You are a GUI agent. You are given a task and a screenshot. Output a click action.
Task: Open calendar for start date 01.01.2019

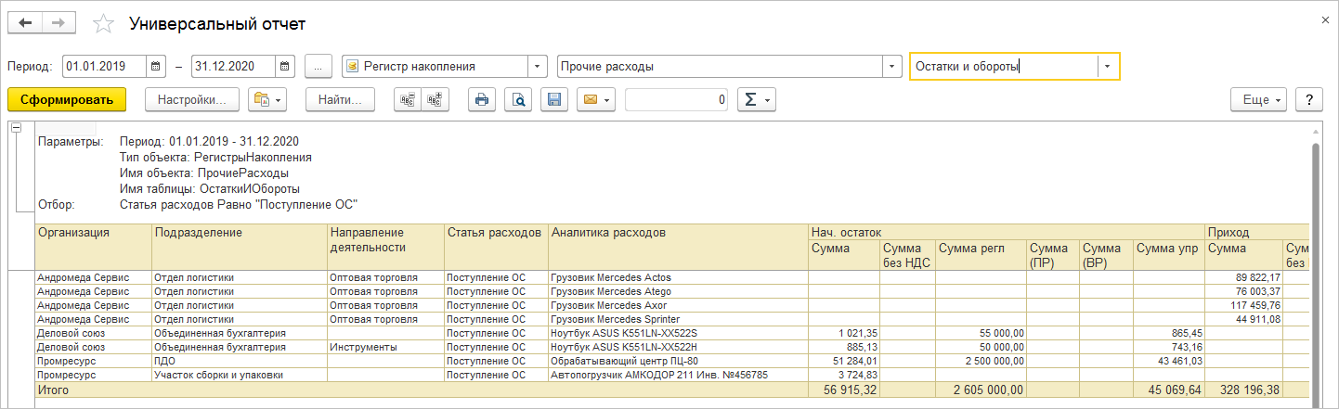[156, 67]
